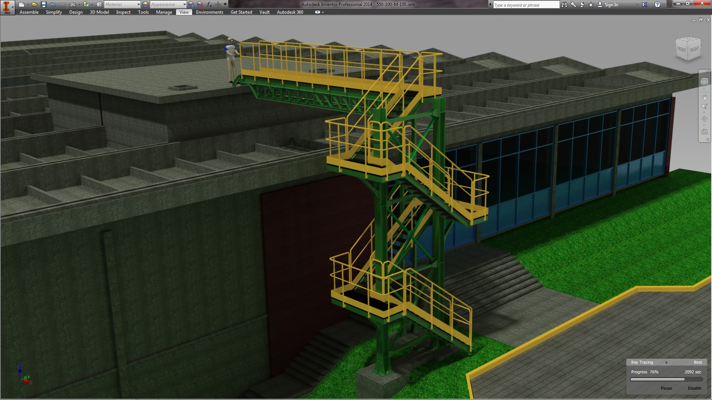The height and width of the screenshot is (400, 712).
Task: Click the ray tracing progress bar
Action: click(666, 379)
